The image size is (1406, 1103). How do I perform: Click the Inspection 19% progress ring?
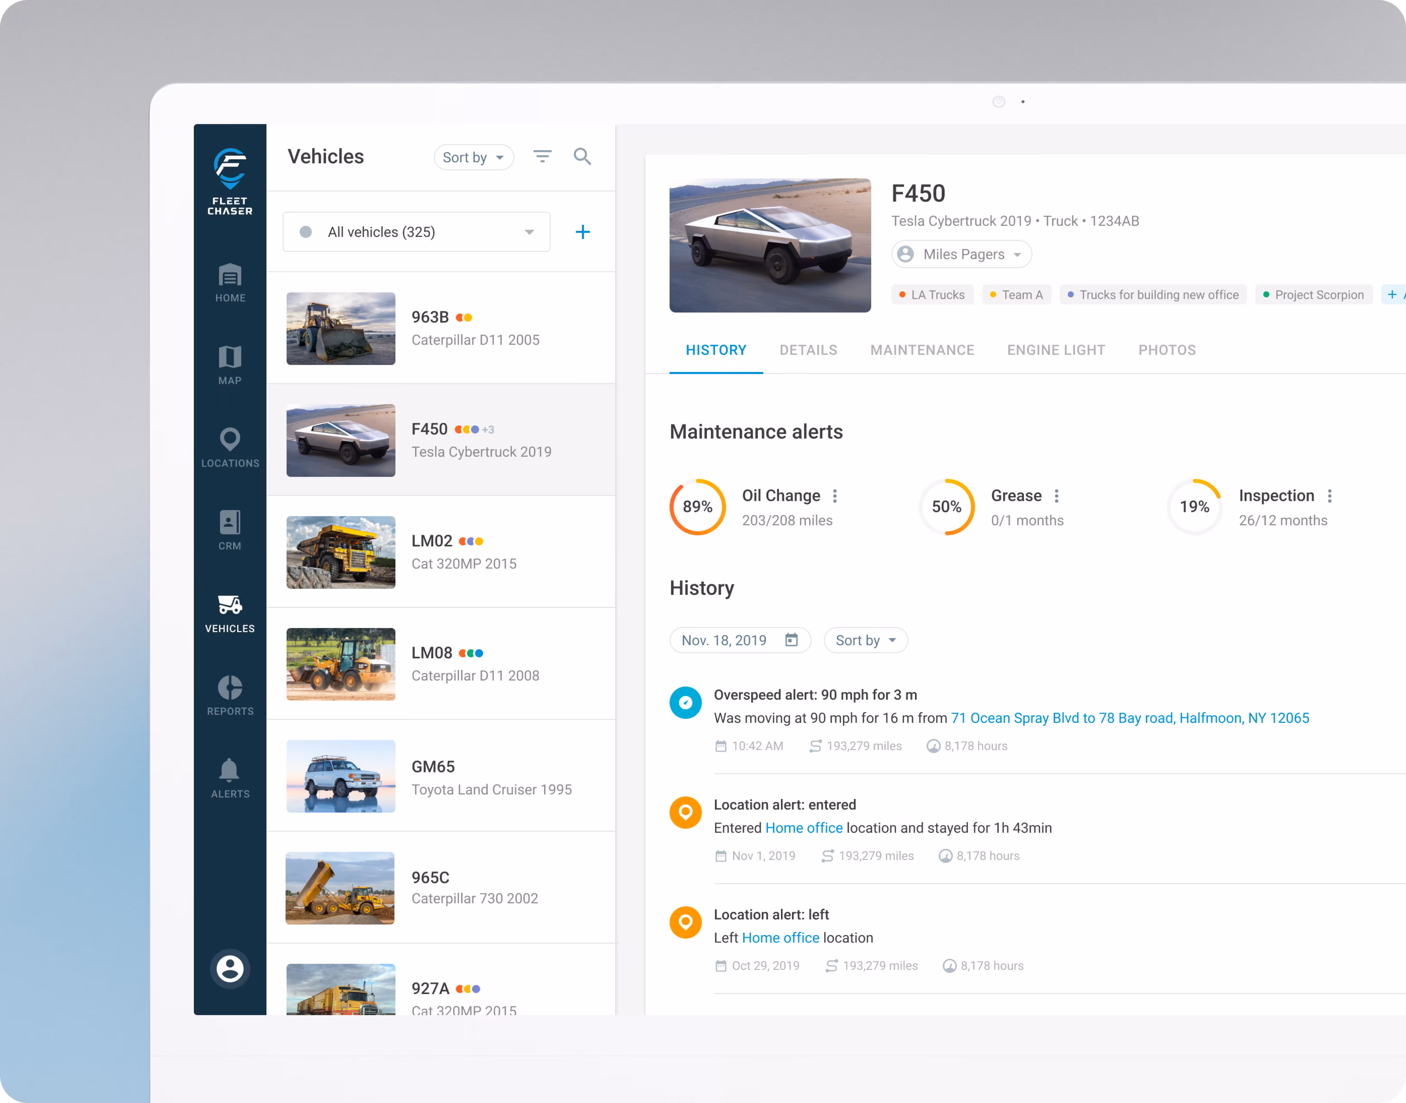coord(1194,506)
